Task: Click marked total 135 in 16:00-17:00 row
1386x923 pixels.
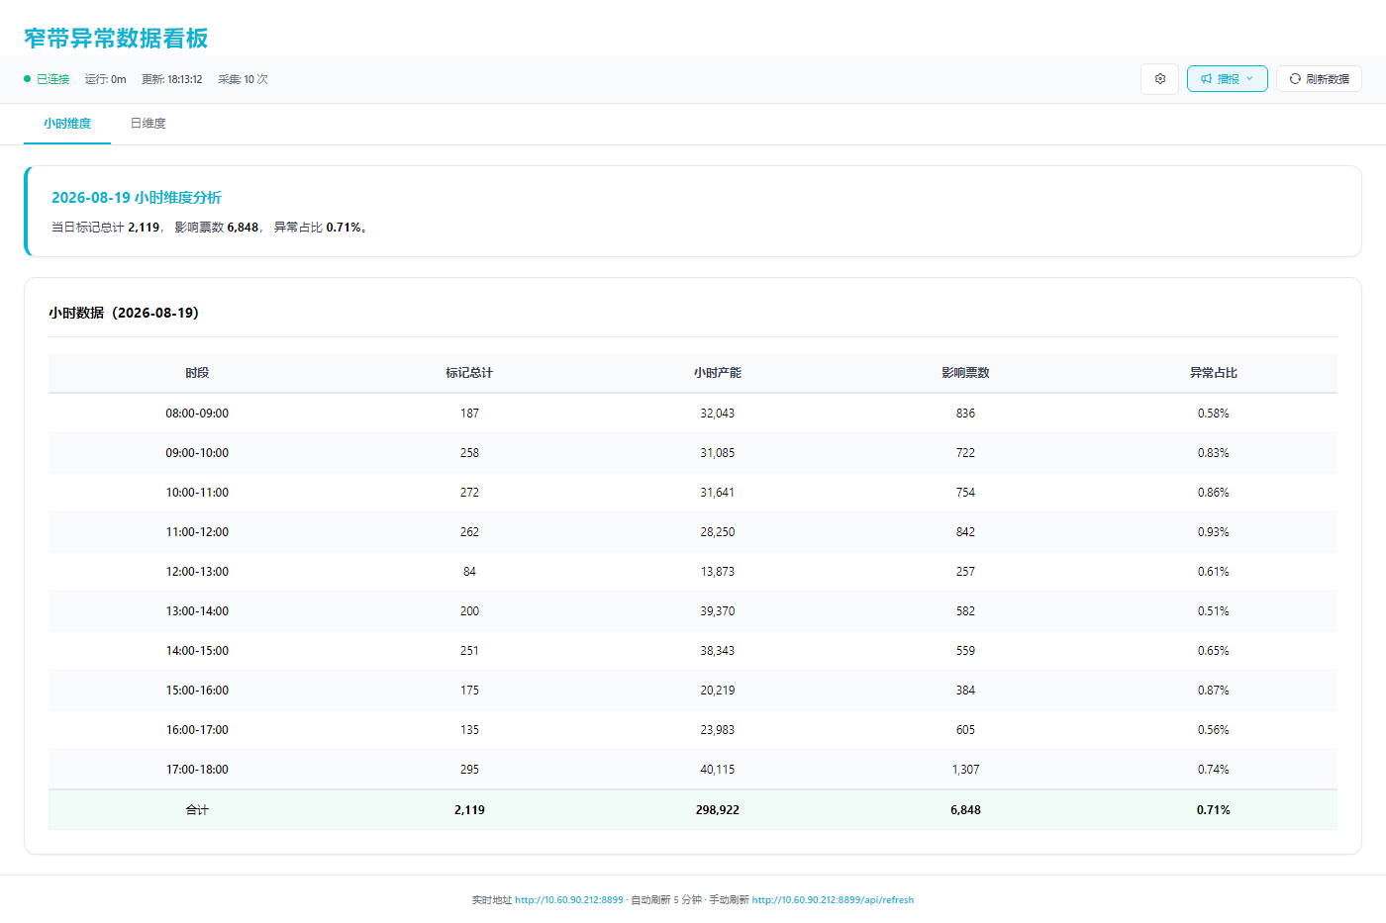Action: coord(469,730)
